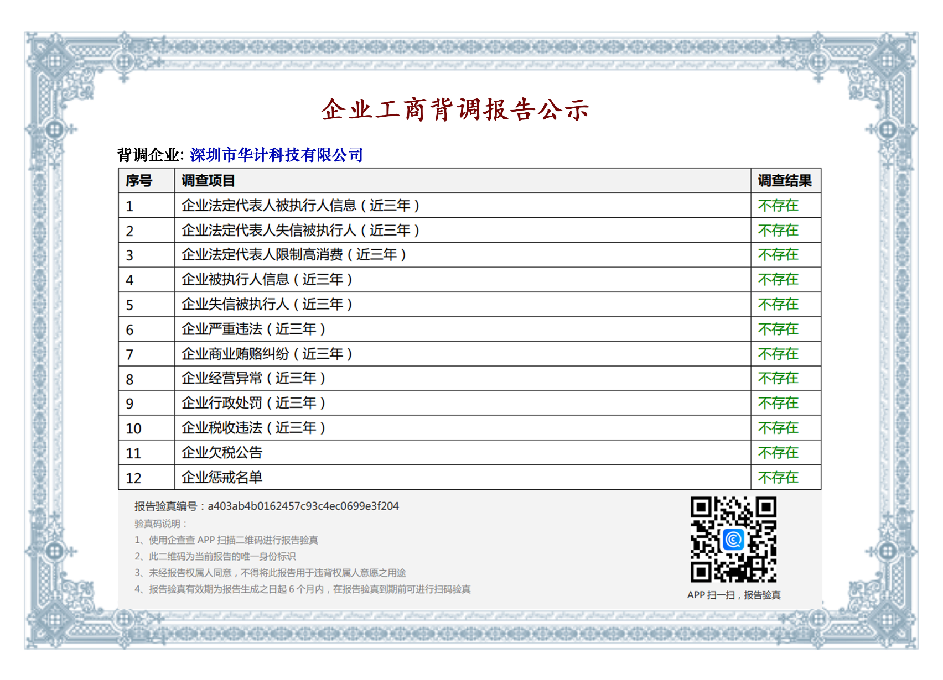Click 不存在 result for 企业经营异常
Viewport: 943px width, 680px height.
coord(778,378)
